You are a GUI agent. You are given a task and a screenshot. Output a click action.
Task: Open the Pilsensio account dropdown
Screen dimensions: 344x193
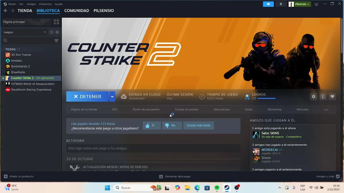(300, 4)
